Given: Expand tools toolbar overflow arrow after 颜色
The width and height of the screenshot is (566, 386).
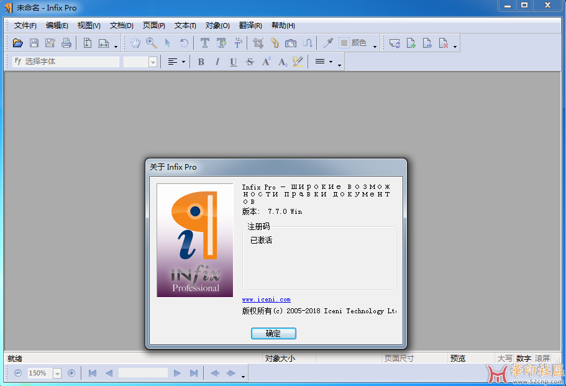Looking at the screenshot, I should point(375,47).
